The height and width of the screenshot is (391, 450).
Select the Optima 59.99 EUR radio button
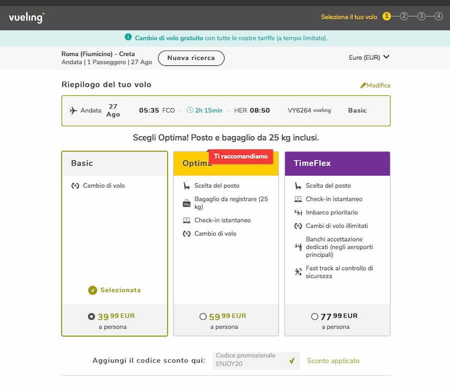pyautogui.click(x=202, y=317)
